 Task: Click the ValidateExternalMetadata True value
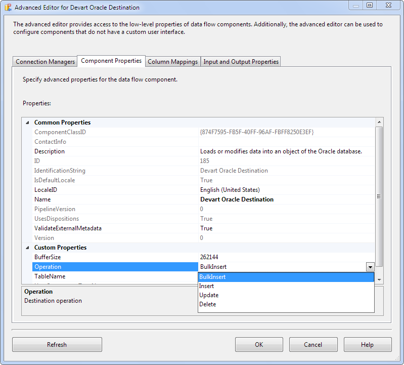pos(206,228)
